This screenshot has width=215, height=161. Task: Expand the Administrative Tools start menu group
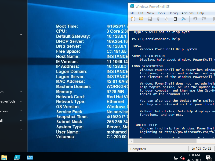tap(21, 101)
